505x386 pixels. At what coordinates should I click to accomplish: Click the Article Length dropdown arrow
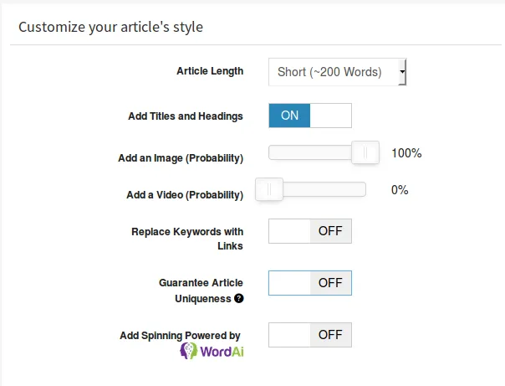[x=402, y=72]
